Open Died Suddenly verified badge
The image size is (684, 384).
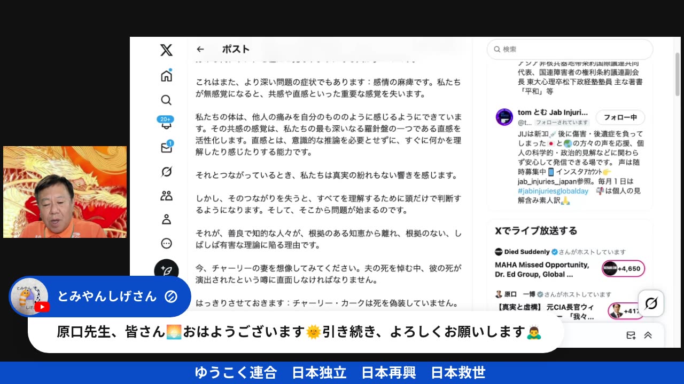click(555, 252)
